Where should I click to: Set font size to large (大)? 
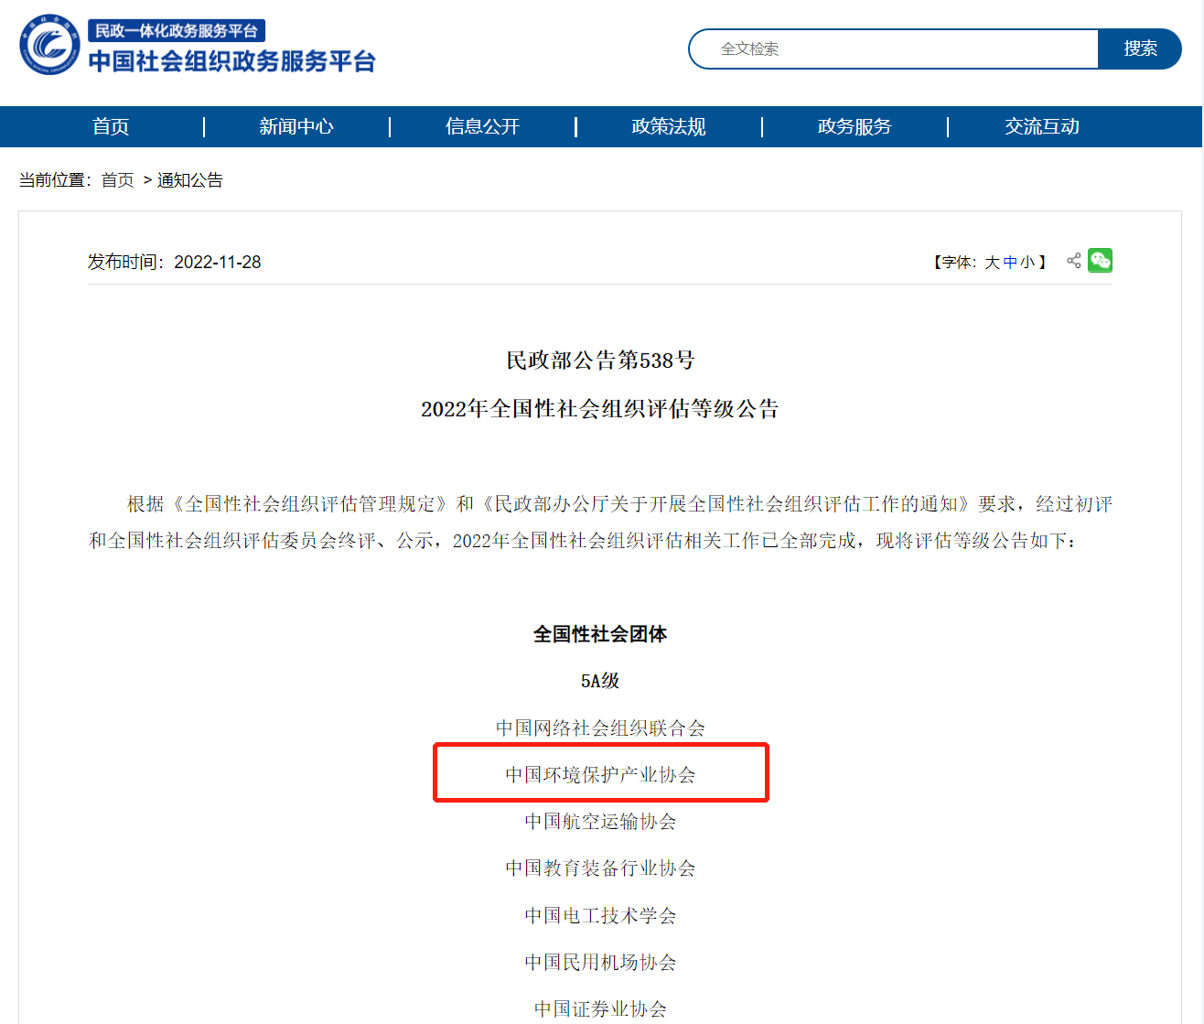(992, 263)
